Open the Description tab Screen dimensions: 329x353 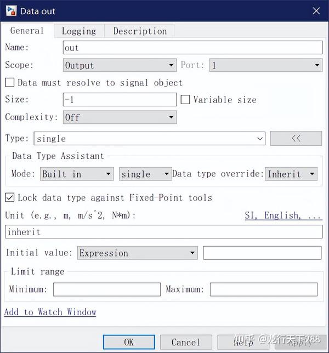click(140, 31)
